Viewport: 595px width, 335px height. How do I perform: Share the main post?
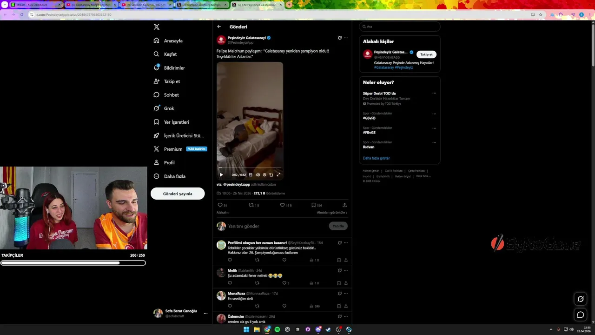coord(344,205)
